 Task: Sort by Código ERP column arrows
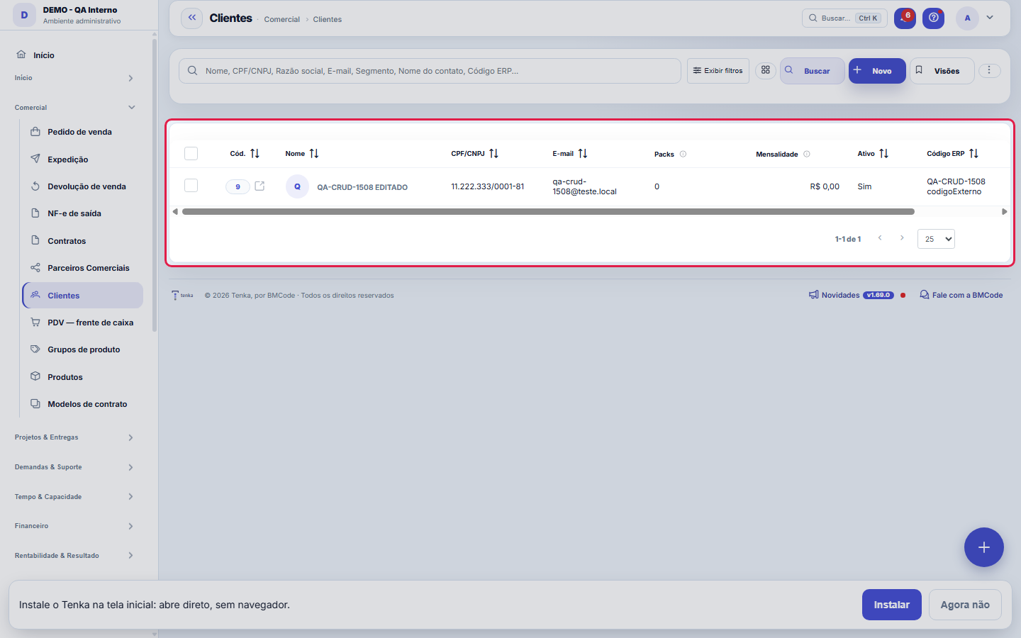tap(973, 153)
